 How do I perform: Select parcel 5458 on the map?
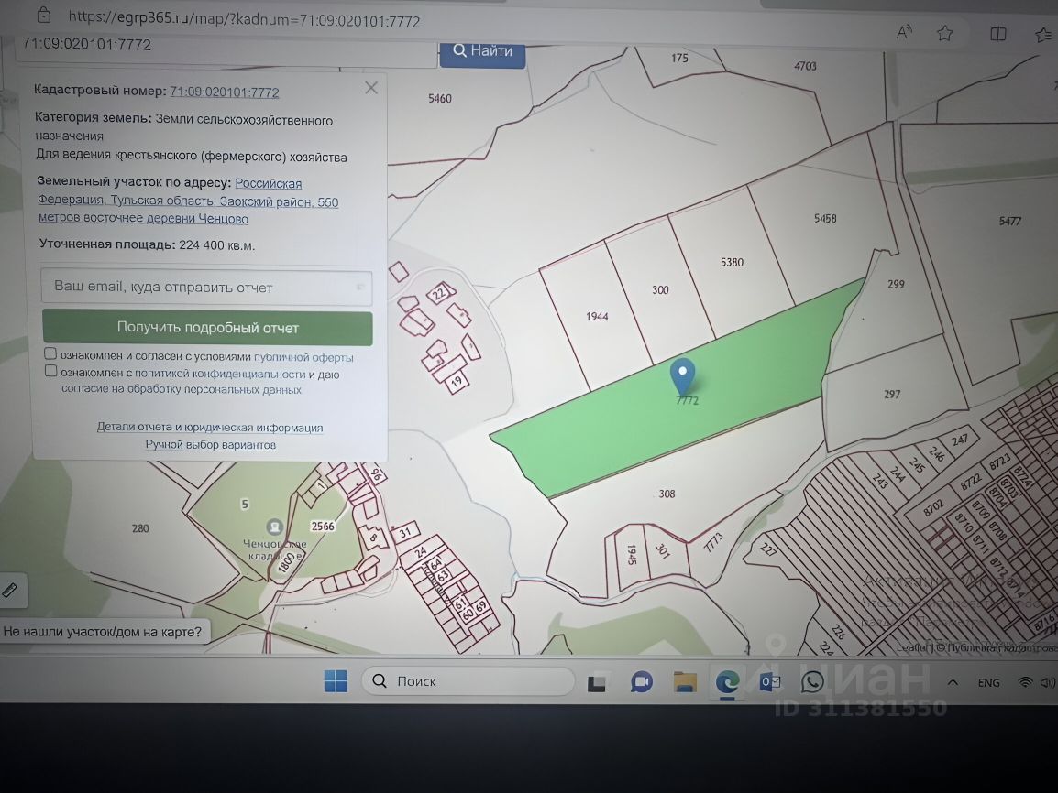click(x=824, y=218)
